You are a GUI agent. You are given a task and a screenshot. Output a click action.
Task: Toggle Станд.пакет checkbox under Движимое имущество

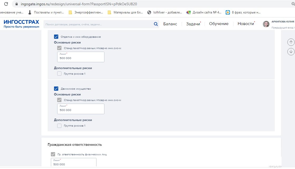[x=59, y=100]
